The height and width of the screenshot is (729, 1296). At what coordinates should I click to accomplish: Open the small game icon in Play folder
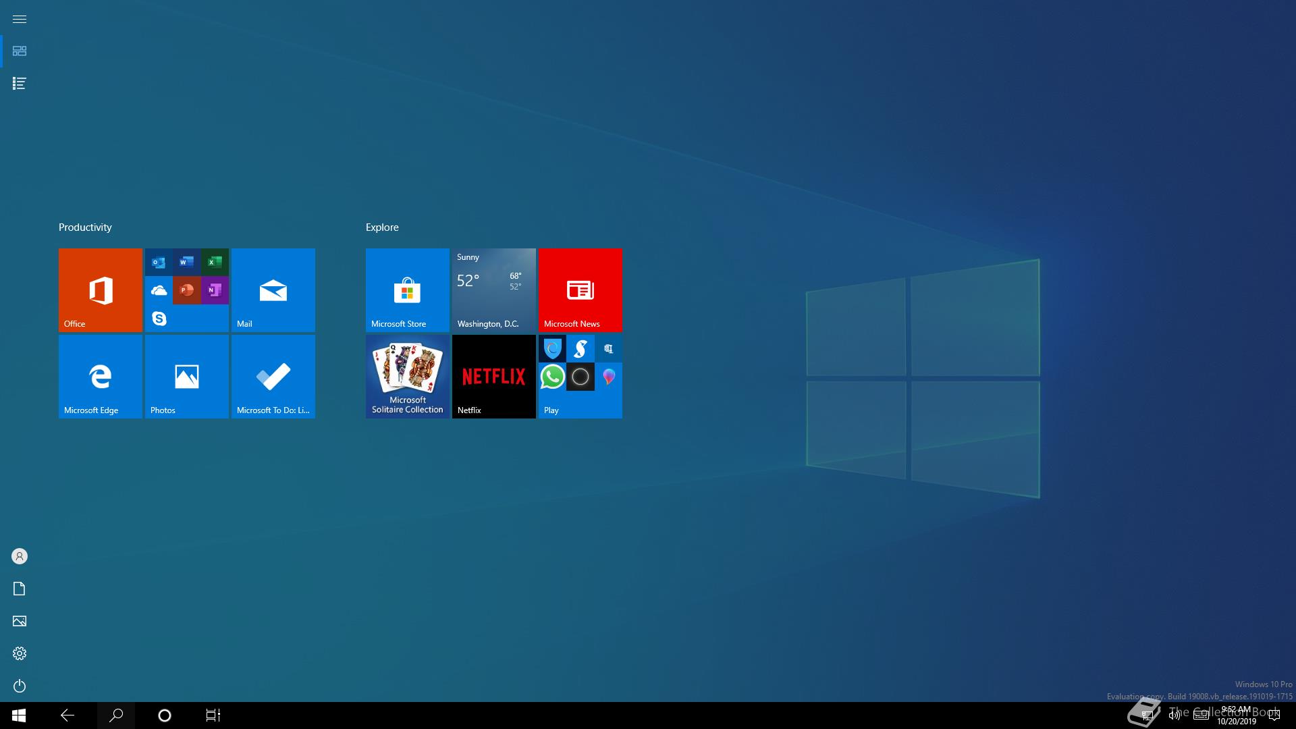coord(608,348)
